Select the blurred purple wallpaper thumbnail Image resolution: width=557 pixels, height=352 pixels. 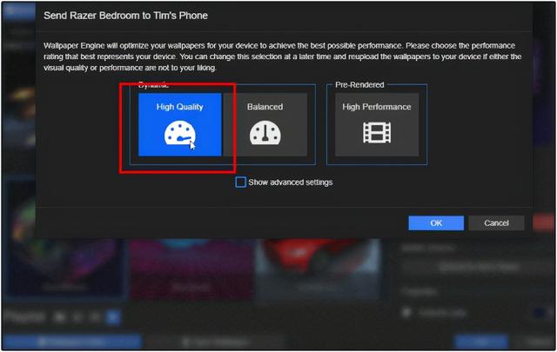[191, 269]
